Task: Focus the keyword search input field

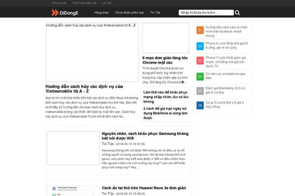Action: pos(206,13)
